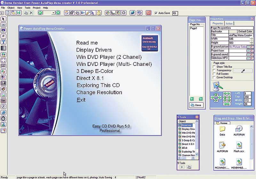Click green check for B-ground picture row
The height and width of the screenshot is (179, 256).
[x=248, y=47]
